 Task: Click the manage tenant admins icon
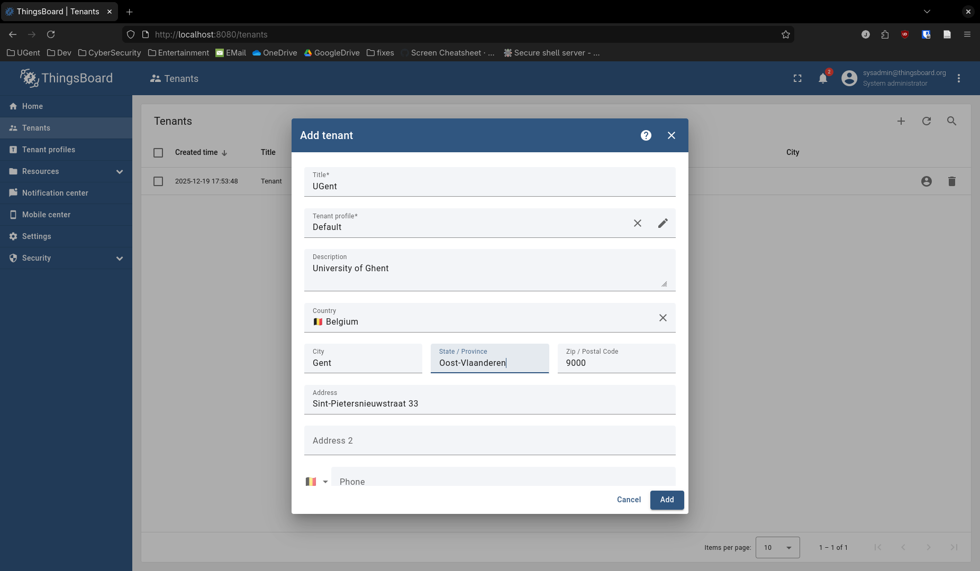(926, 181)
